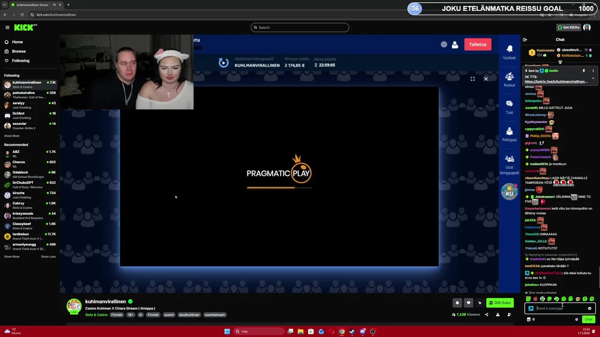
Task: Open Peliopas game guide icon
Action: pos(510,131)
